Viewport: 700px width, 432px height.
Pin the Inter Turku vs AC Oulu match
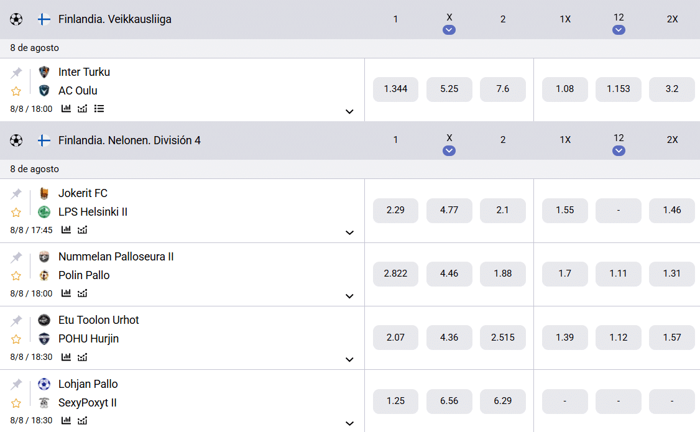pyautogui.click(x=17, y=72)
